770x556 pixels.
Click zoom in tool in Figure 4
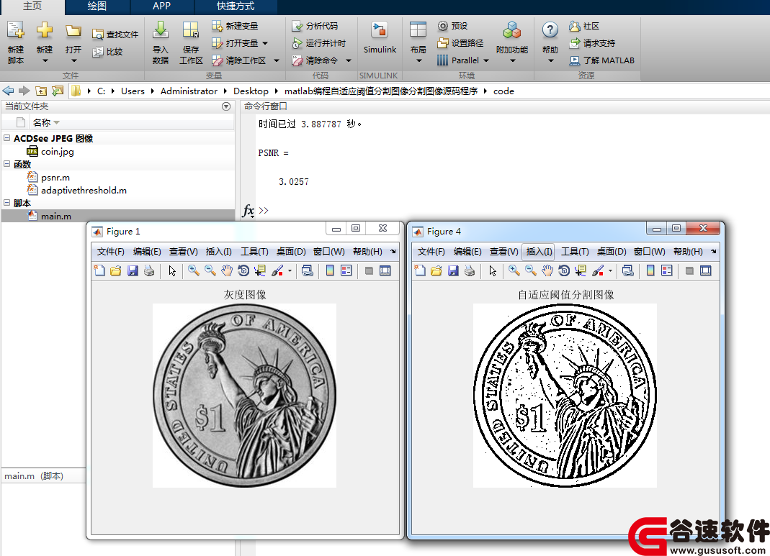(514, 270)
